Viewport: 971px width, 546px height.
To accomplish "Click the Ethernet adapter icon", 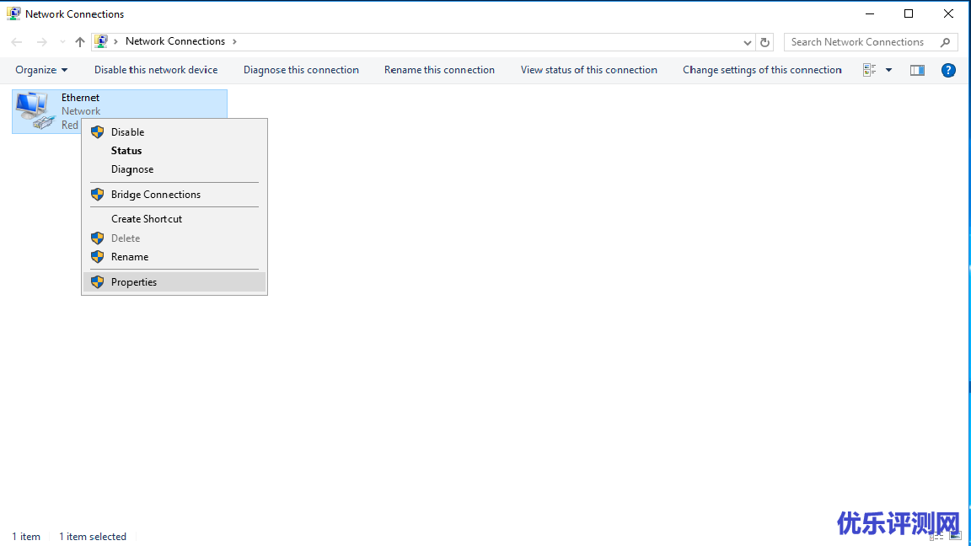I will point(35,111).
